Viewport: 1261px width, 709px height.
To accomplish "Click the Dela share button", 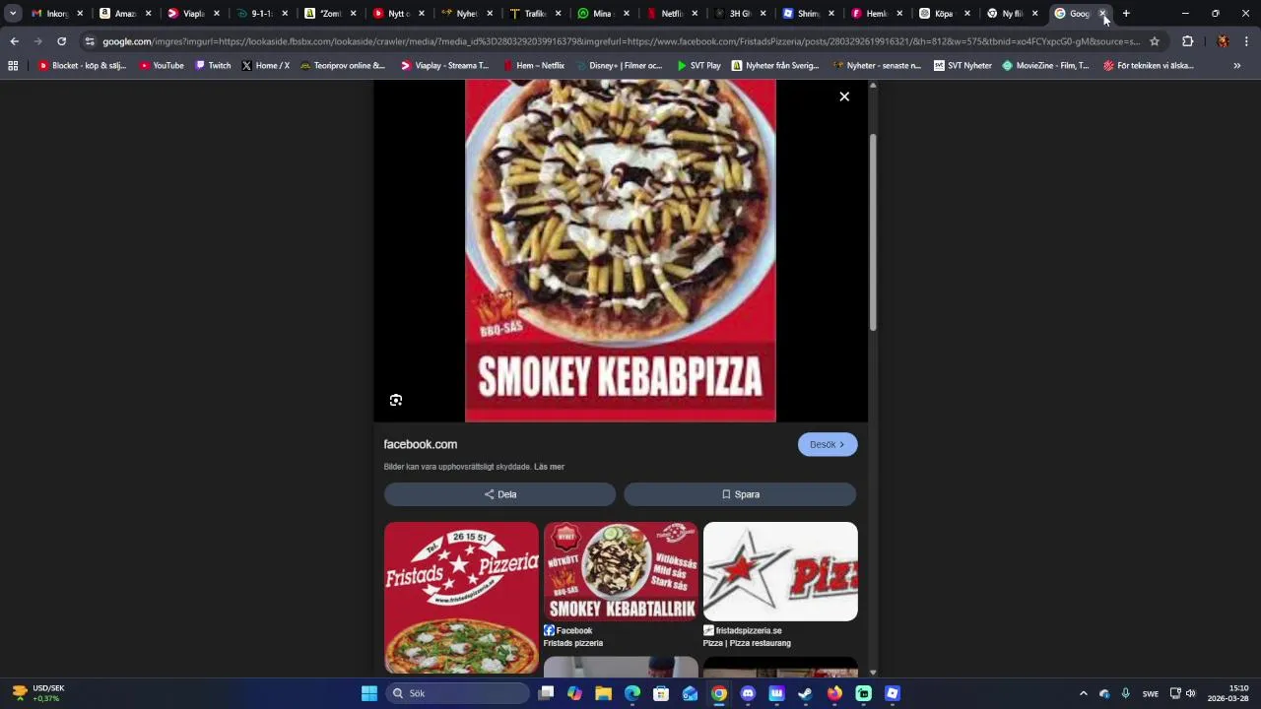I will (499, 494).
